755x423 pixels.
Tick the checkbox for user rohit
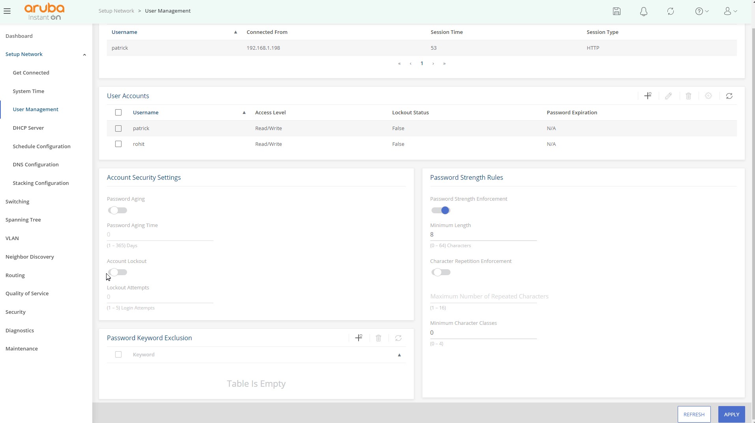pos(118,144)
